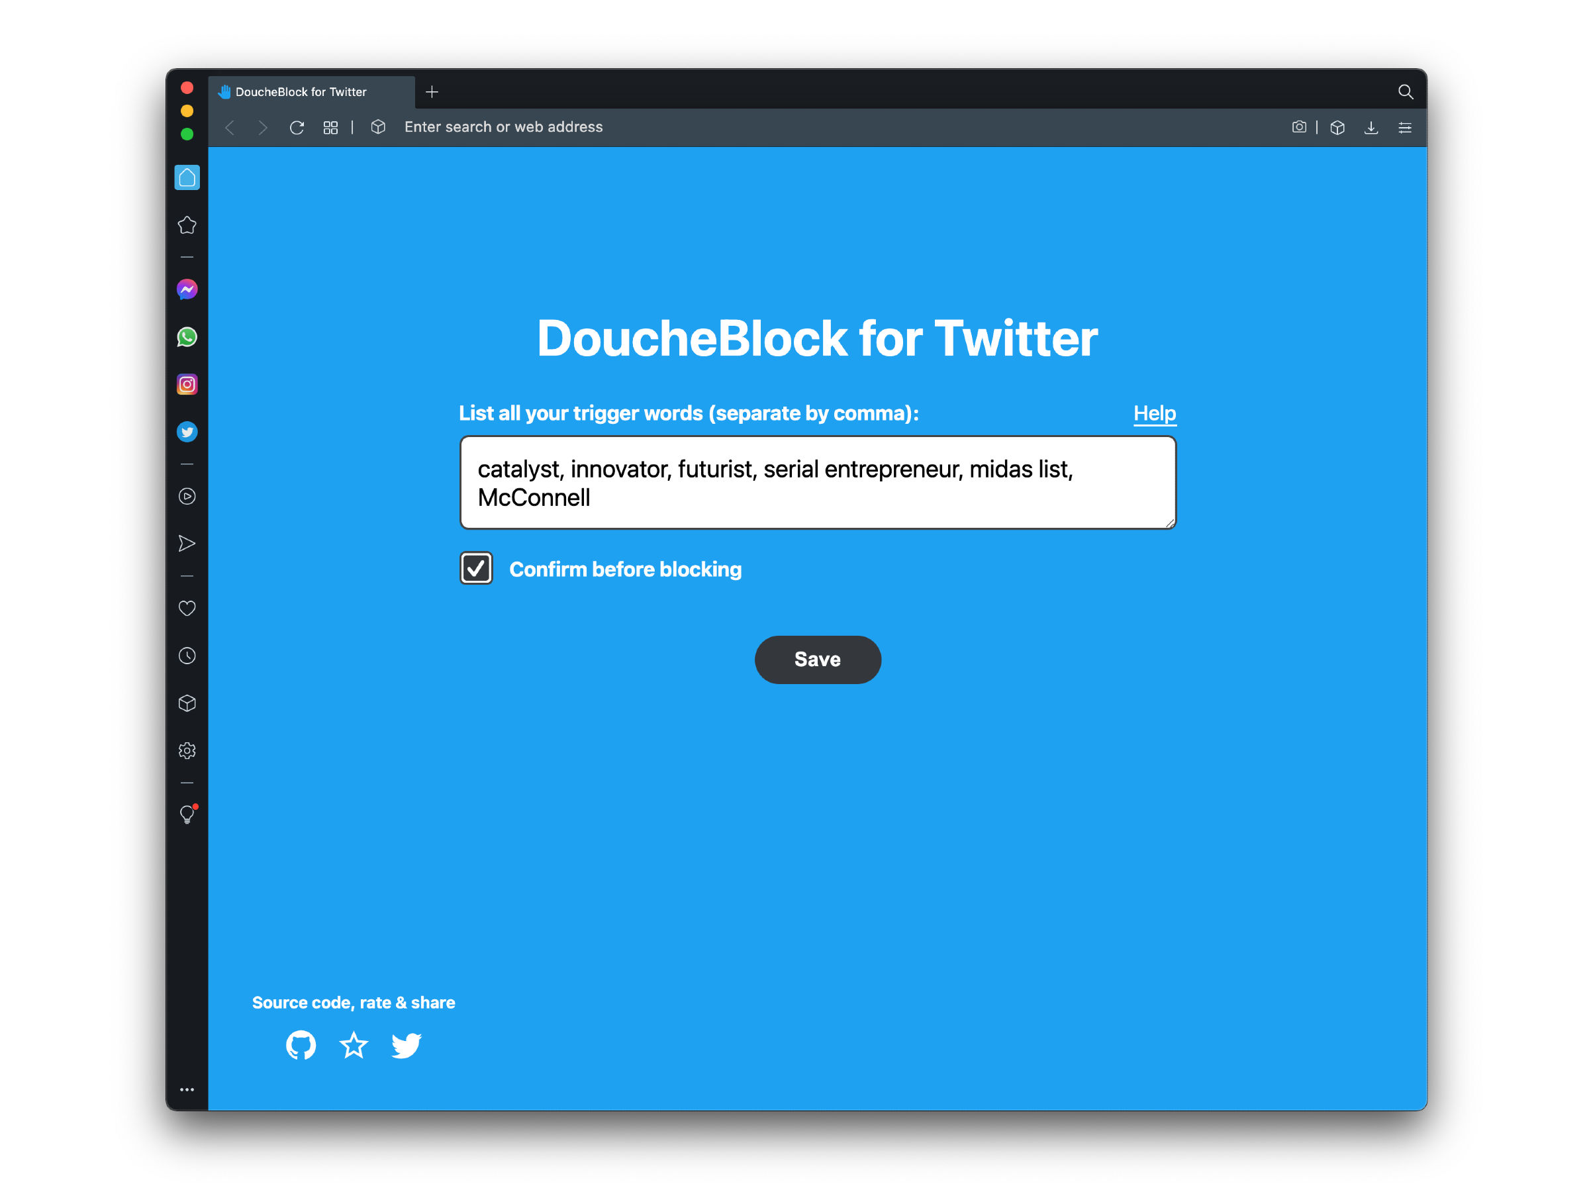Image resolution: width=1589 pixels, height=1192 pixels.
Task: Open Twitter sidebar panel
Action: point(187,432)
